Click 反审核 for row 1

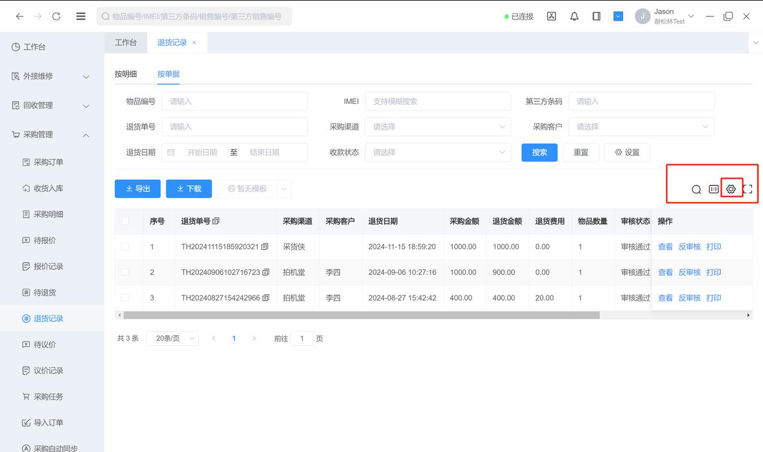(689, 247)
